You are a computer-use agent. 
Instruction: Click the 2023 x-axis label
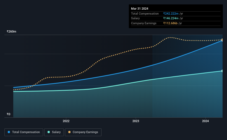(136, 121)
